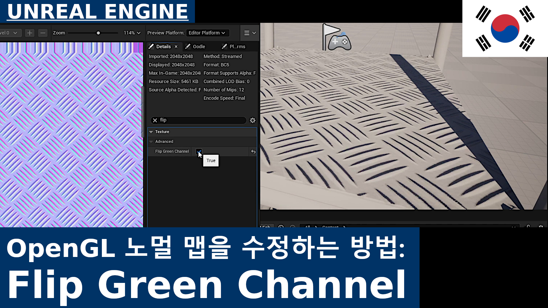Adjust the Zoom slider handle
This screenshot has height=308, width=548.
pos(98,33)
